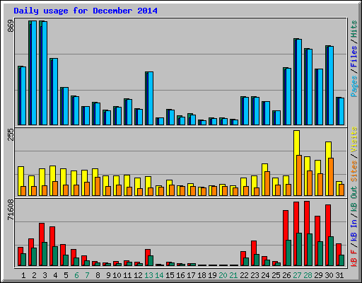The image size is (362, 283).
Task: Click day 23 on the x-axis
Action: click(x=255, y=275)
